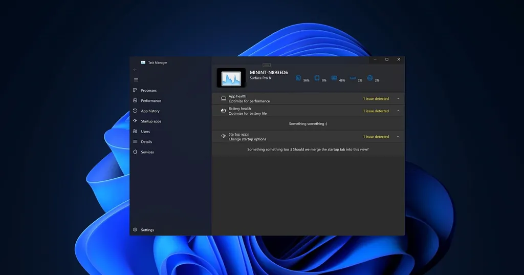Click the Services sidebar icon
This screenshot has width=524, height=275.
(135, 152)
